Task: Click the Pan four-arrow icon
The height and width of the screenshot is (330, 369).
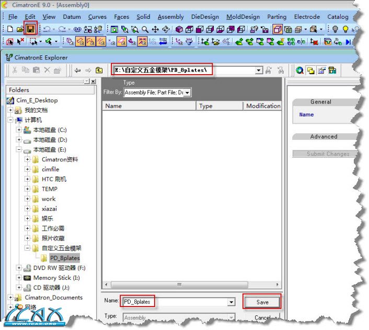Action: tap(155, 29)
